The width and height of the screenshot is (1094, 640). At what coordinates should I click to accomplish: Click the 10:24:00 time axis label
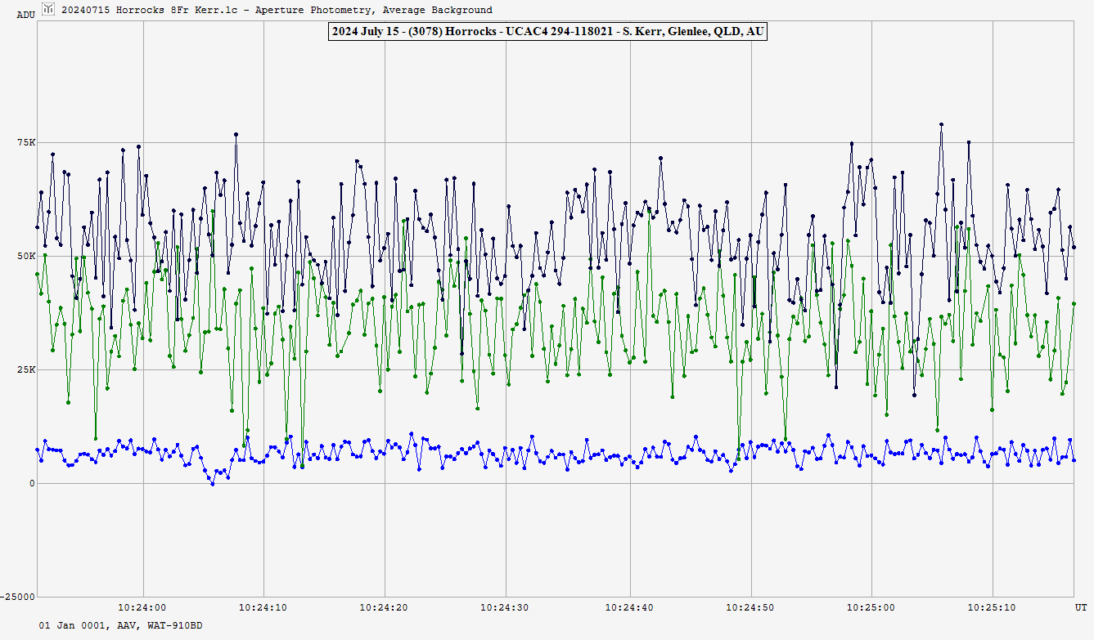point(142,607)
